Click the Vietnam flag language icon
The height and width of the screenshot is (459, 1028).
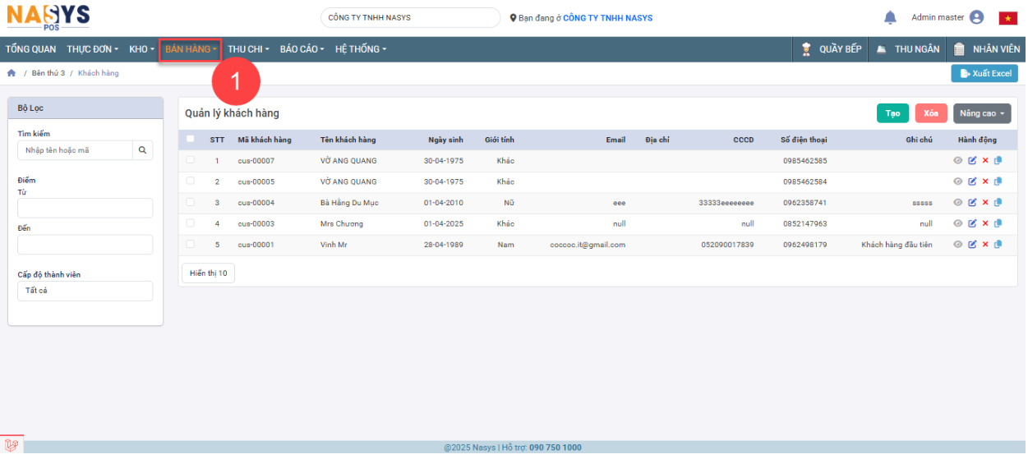tap(1008, 18)
